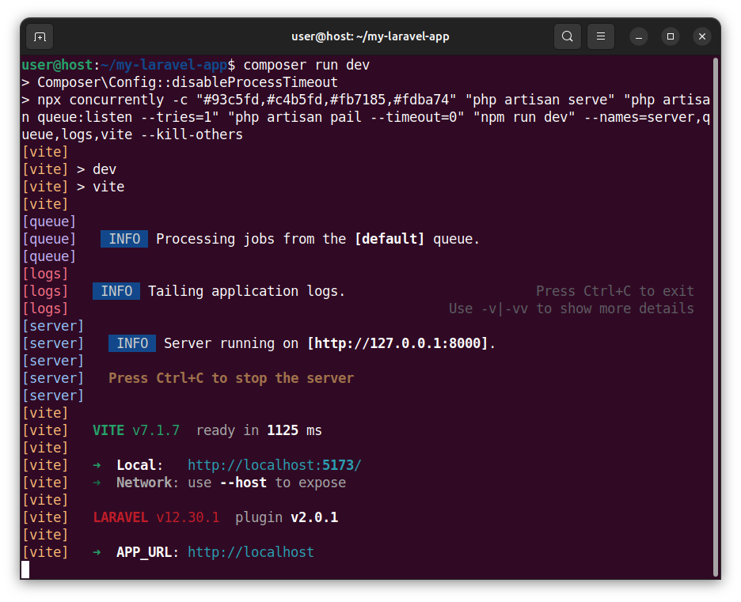This screenshot has height=602, width=741.
Task: Click the '[default]' queue name
Action: click(x=389, y=239)
